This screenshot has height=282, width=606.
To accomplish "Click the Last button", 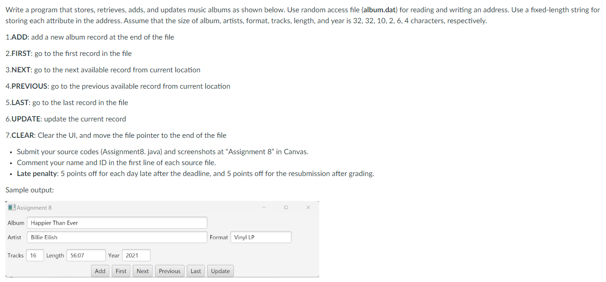I will point(195,271).
